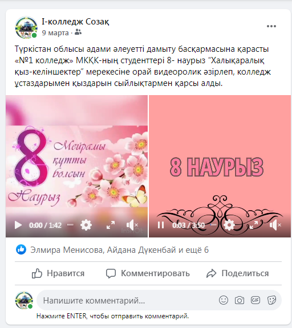
Task: Open the GIF picker
Action: click(255, 301)
